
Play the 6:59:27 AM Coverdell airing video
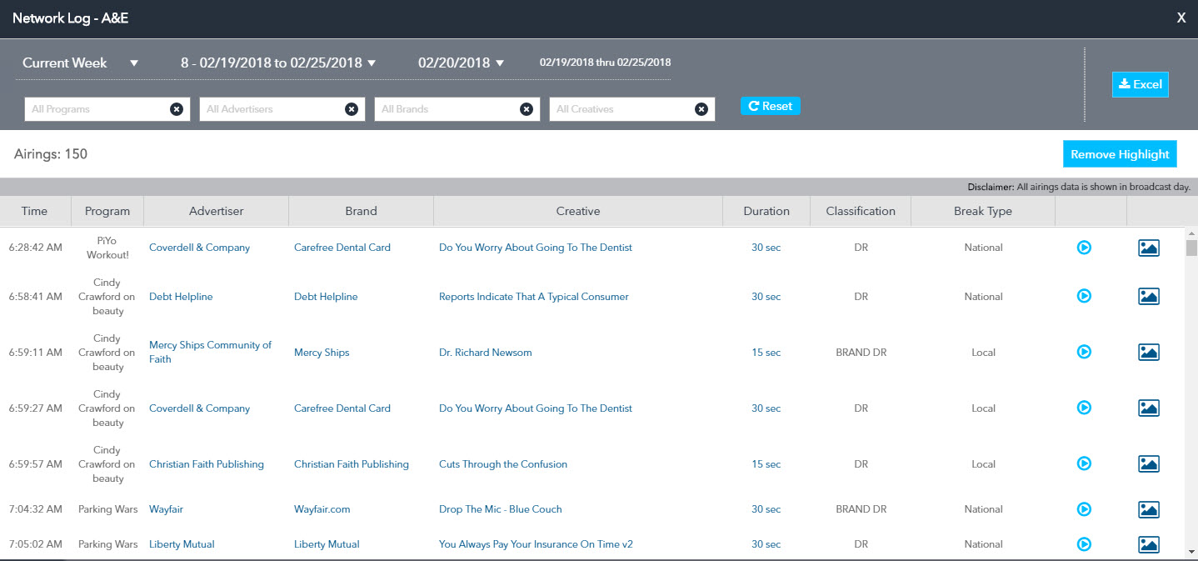point(1084,408)
